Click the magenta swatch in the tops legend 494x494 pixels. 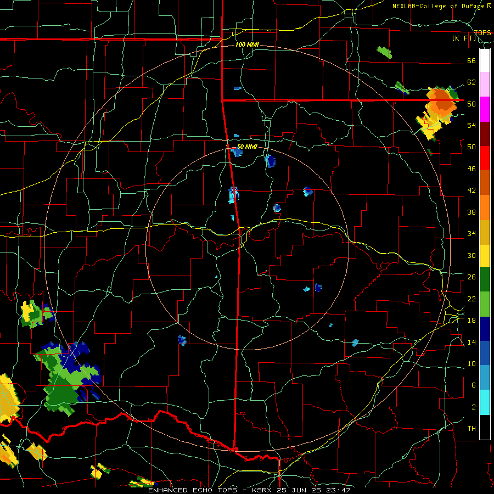tap(485, 109)
